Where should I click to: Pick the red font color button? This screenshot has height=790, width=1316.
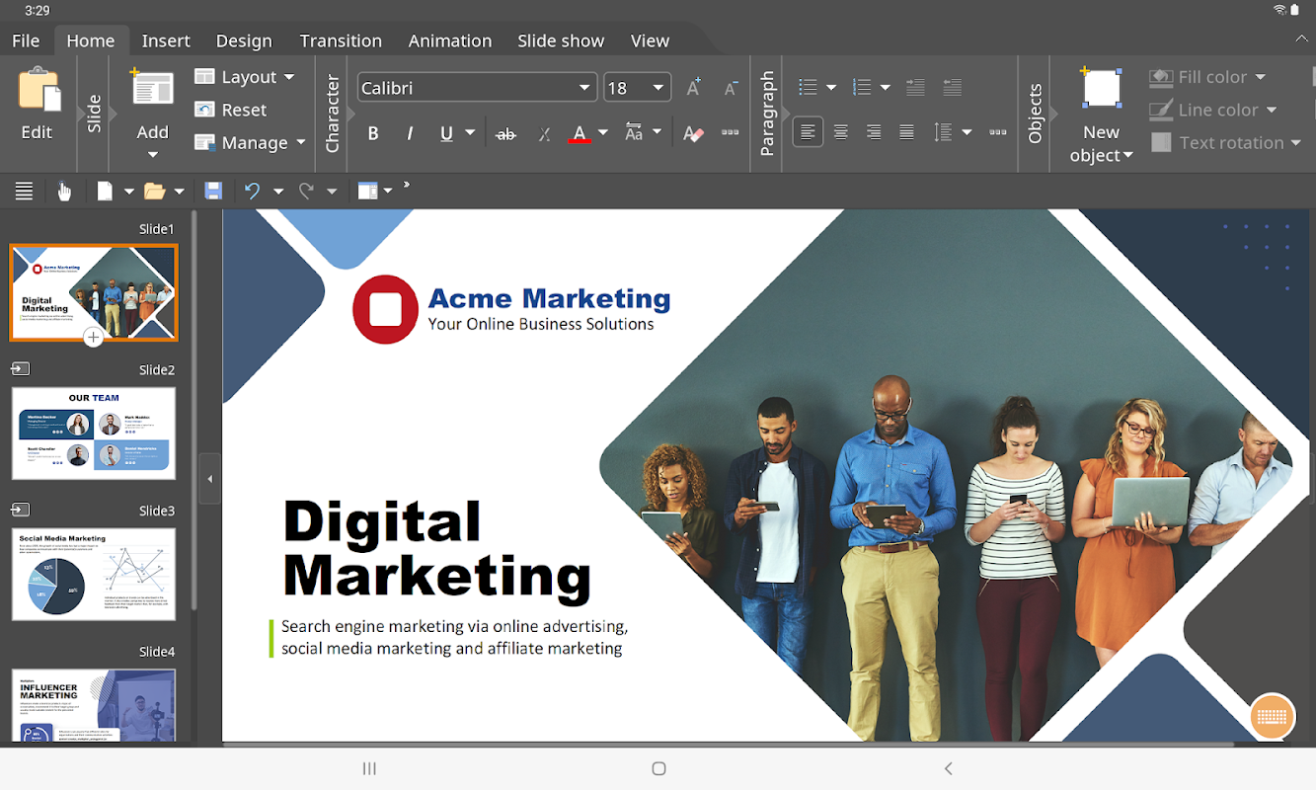click(x=580, y=133)
